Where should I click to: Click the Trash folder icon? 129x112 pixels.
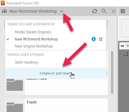(15, 107)
